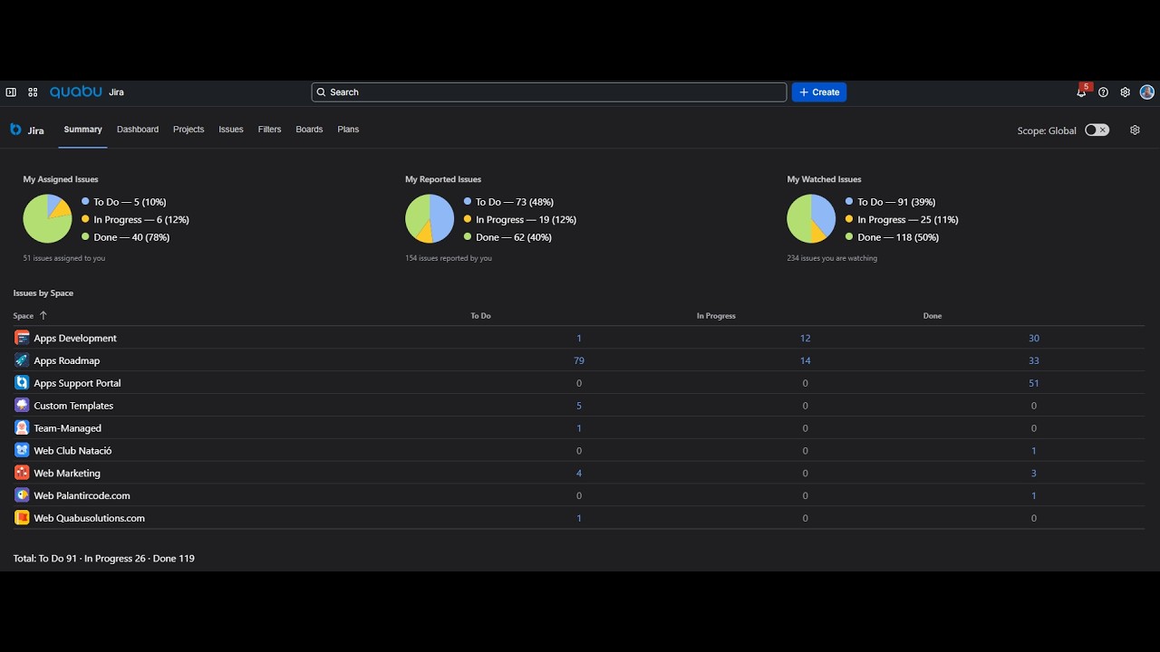Click the Web Marketing space icon

click(x=22, y=473)
